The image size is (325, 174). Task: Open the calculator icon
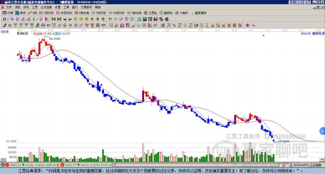coord(144,19)
